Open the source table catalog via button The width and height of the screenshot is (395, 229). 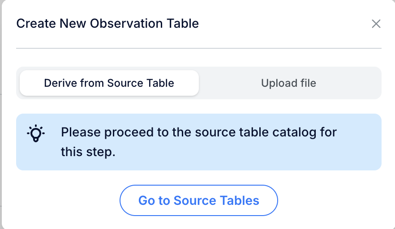(199, 200)
